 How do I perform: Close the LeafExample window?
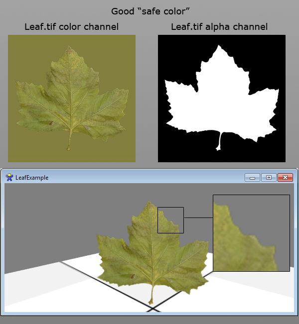[x=285, y=178]
